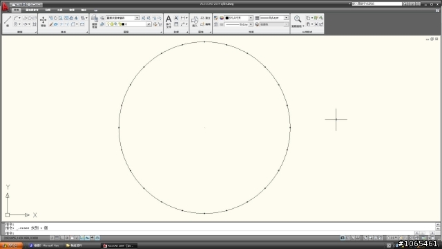
Task: Click Redo in quick access toolbar
Action: point(39,5)
